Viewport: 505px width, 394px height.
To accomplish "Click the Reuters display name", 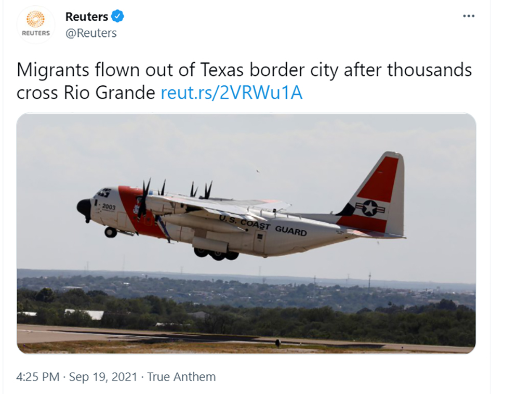I will point(87,17).
